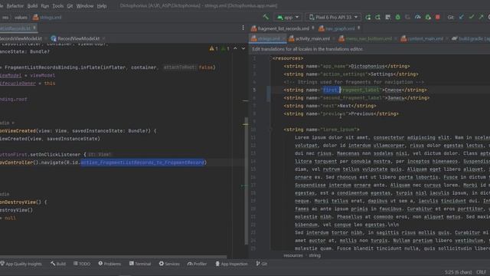Click the onDestroyView function line
Screen dimensions: 490x276
24,202
